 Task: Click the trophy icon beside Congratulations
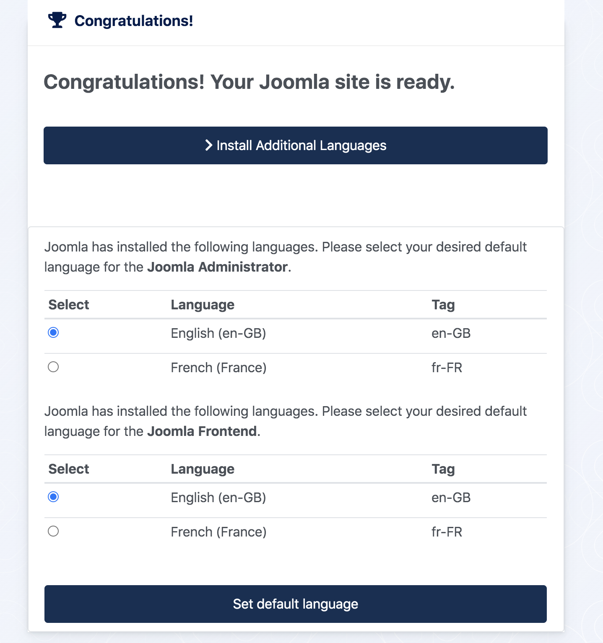57,20
